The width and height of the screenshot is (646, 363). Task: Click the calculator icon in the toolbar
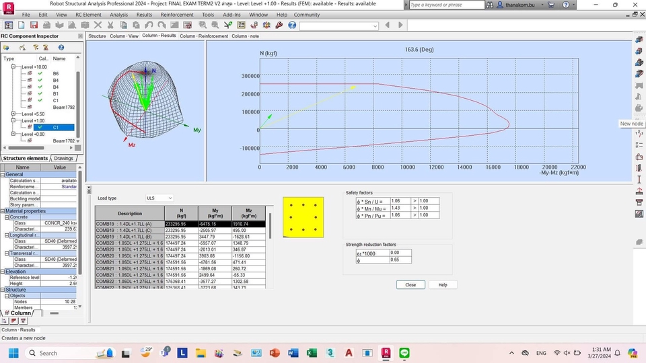tap(187, 25)
